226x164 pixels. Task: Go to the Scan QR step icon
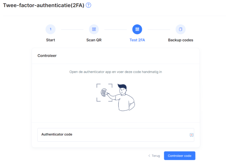(94, 29)
